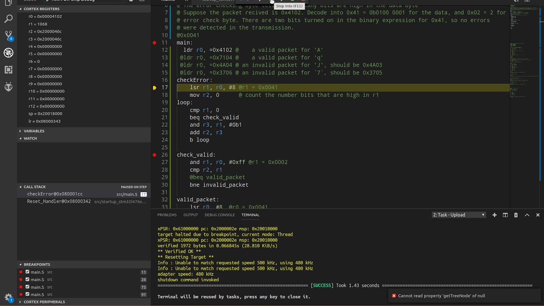Click 'b loop' on line 24
This screenshot has height=306, width=544.
click(x=199, y=140)
